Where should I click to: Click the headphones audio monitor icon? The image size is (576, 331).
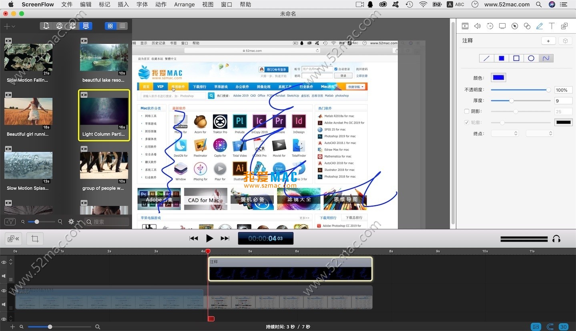[x=556, y=239]
